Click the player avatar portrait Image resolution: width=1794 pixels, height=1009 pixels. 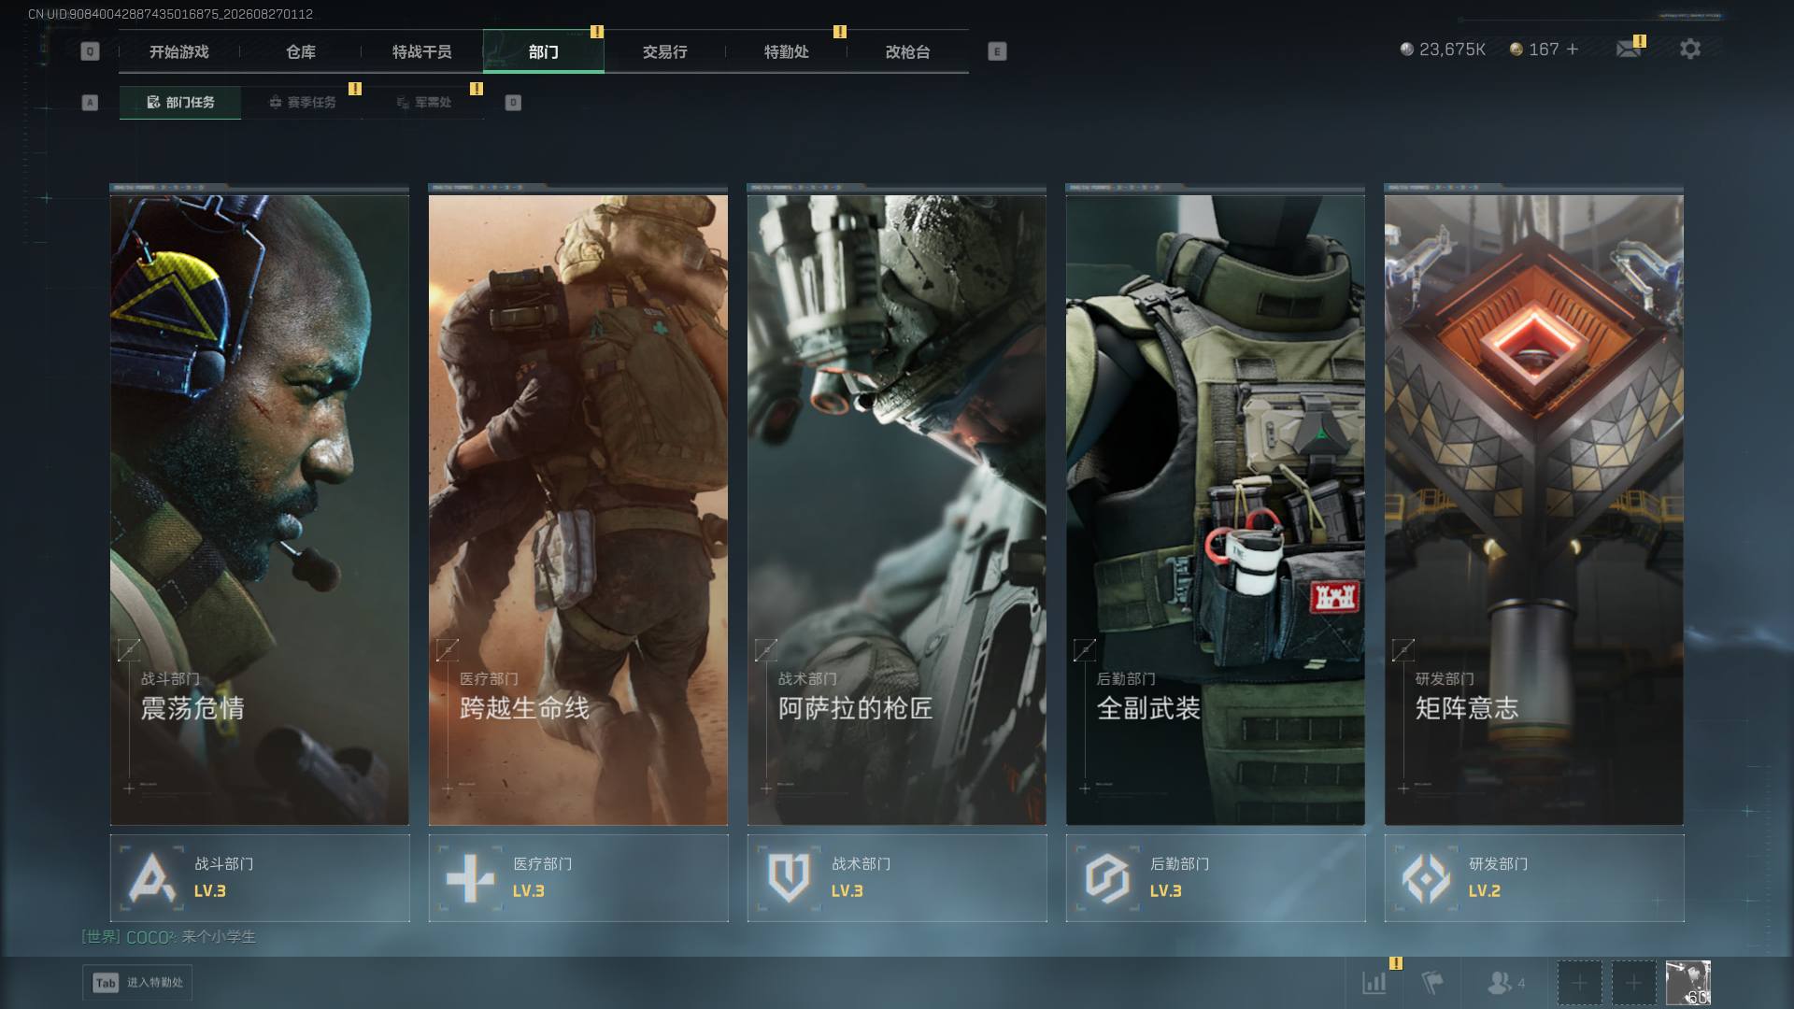pyautogui.click(x=1687, y=983)
